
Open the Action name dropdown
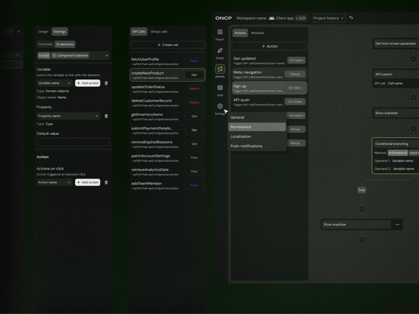(54, 183)
